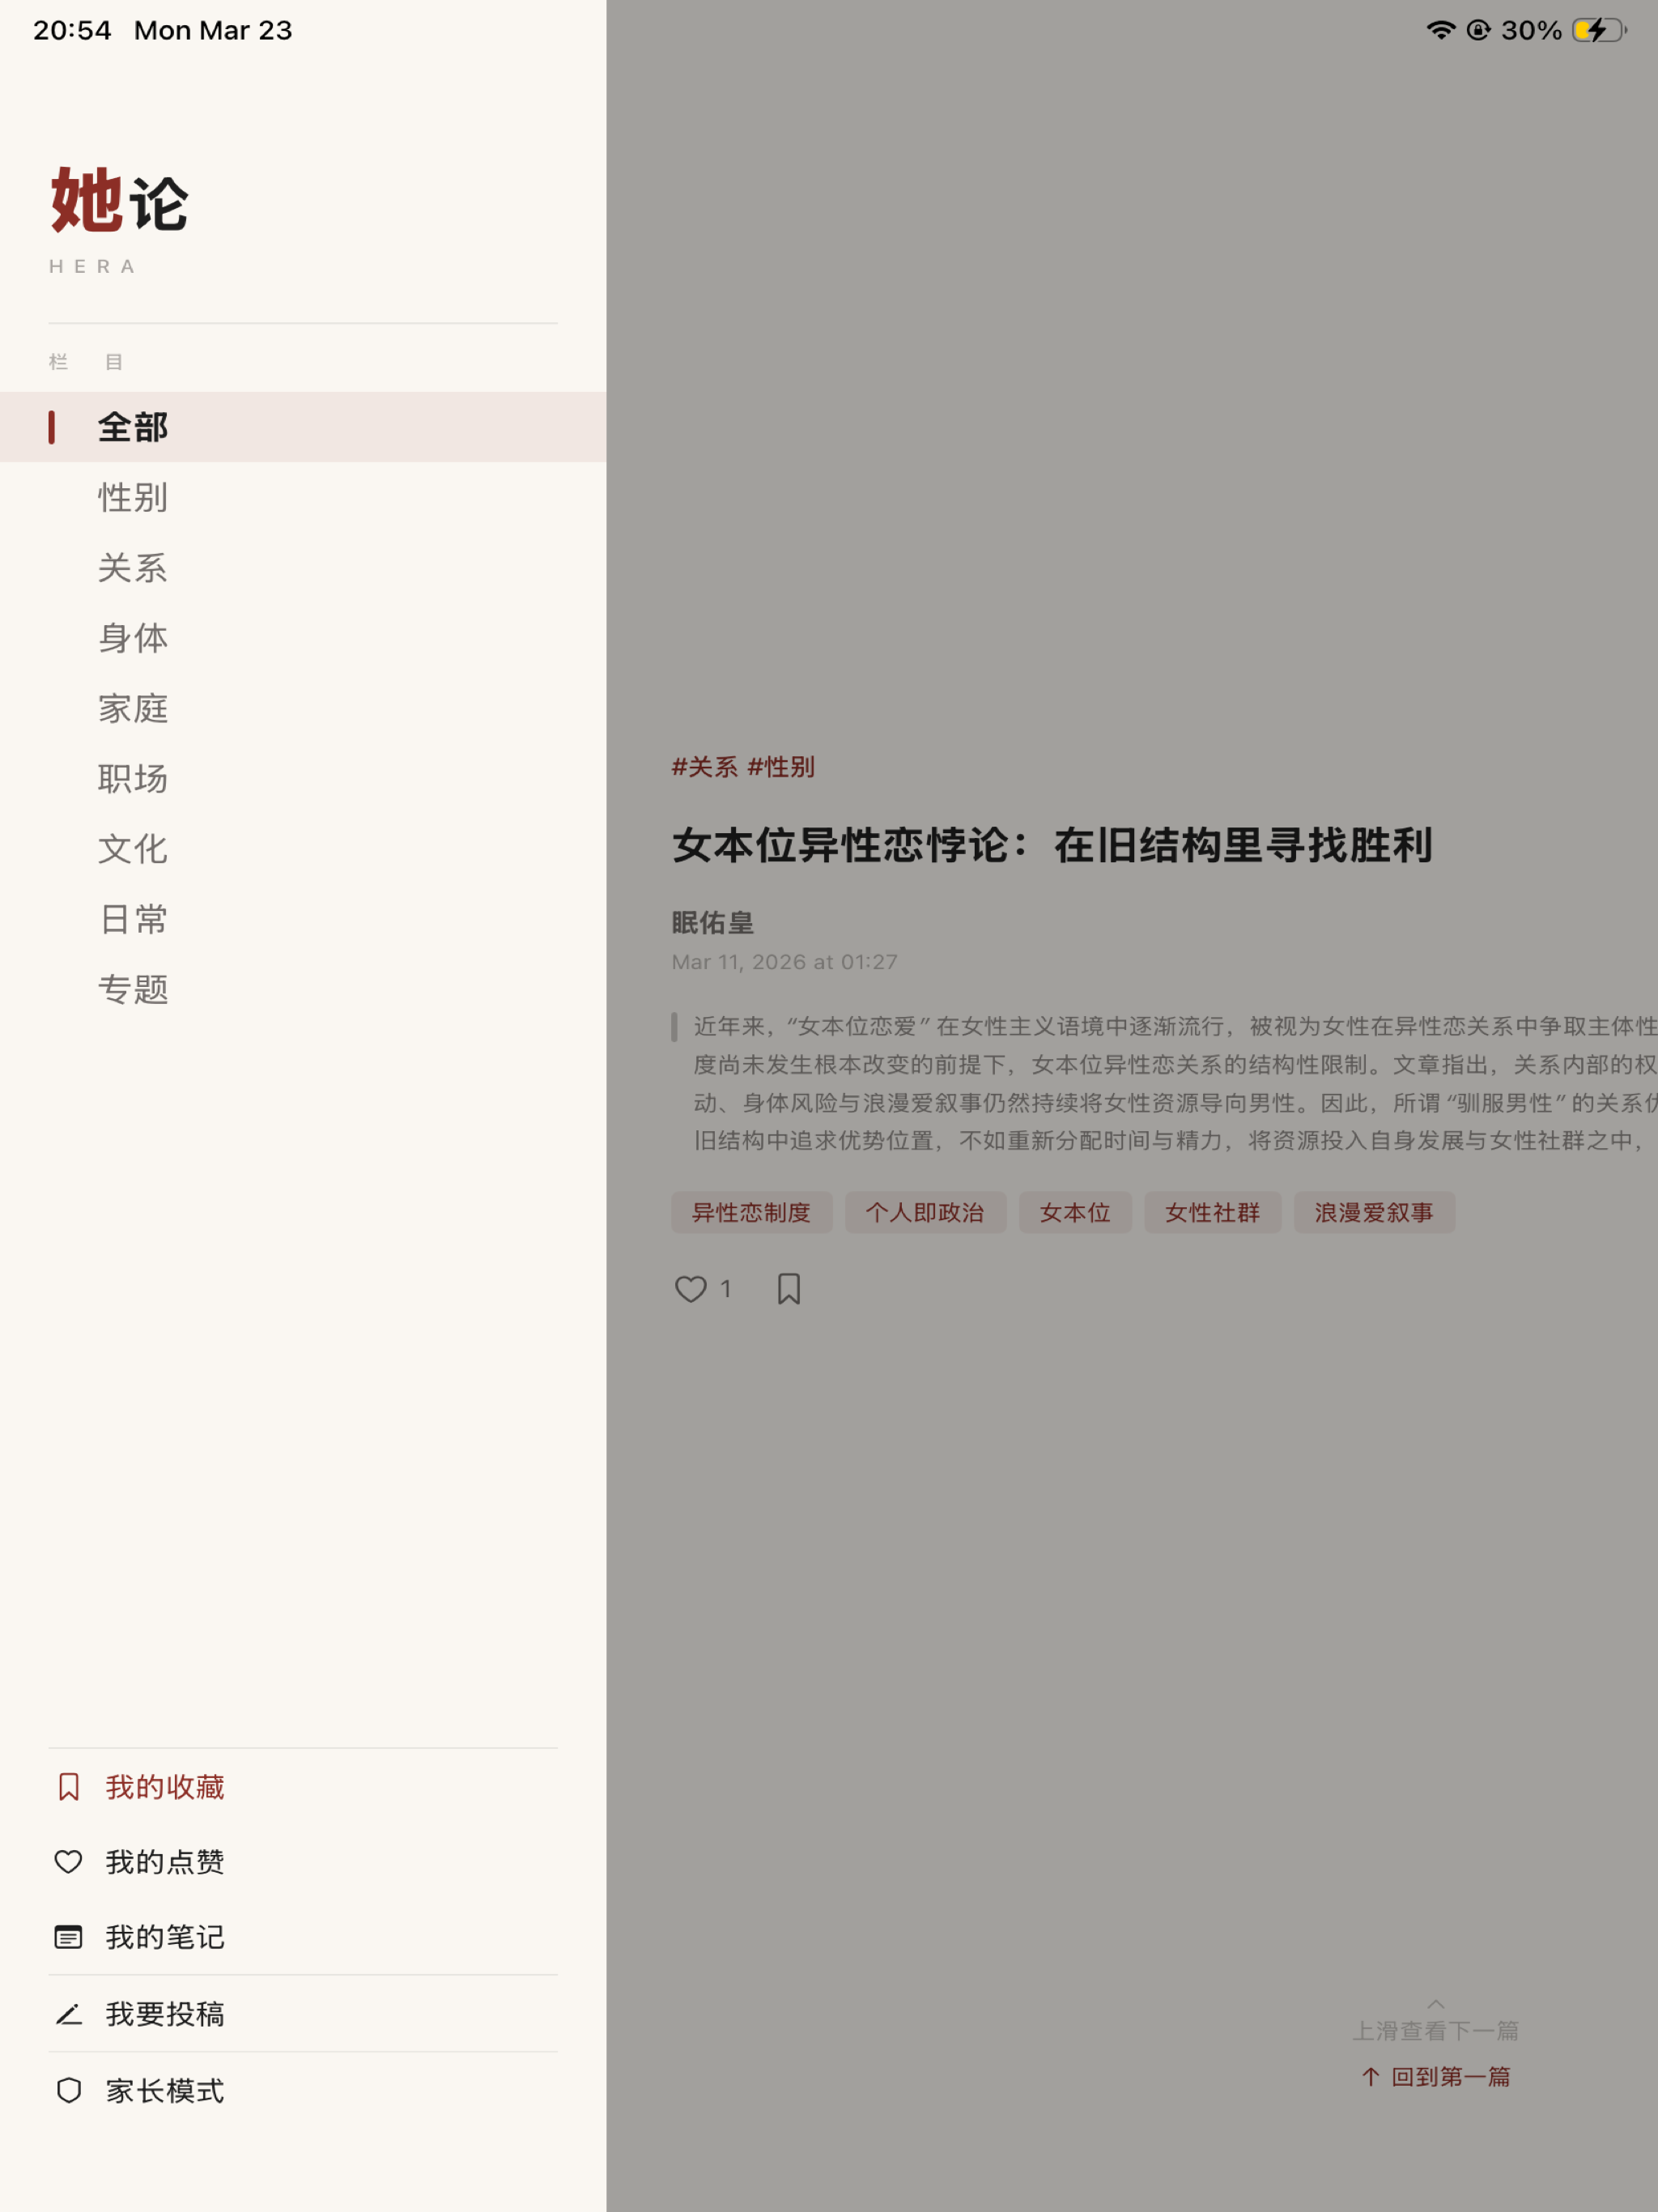Image resolution: width=1658 pixels, height=2212 pixels.
Task: Like the article with the heart icon
Action: pyautogui.click(x=691, y=1289)
